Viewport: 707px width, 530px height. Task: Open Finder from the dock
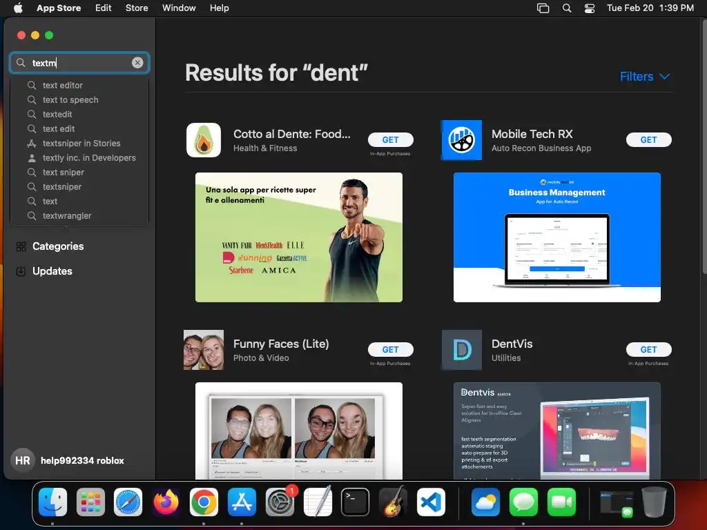coord(52,502)
